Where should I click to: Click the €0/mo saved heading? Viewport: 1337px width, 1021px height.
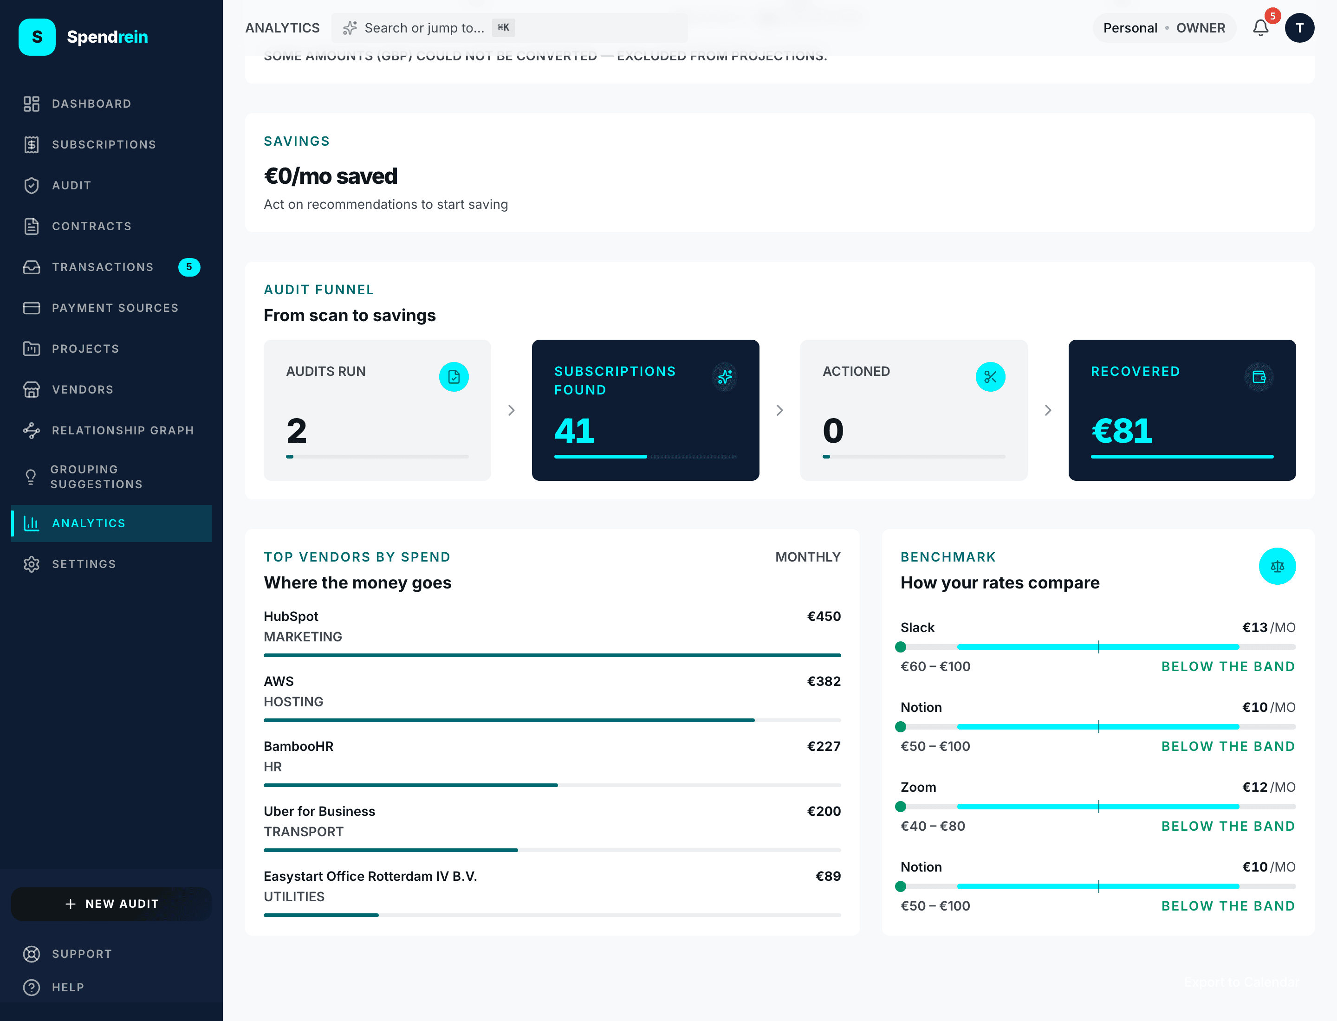331,176
